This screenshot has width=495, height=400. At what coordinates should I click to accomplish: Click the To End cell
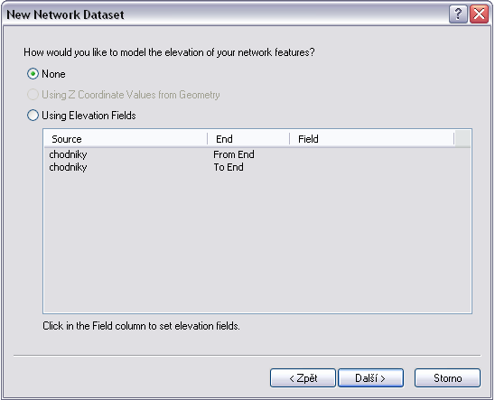pyautogui.click(x=229, y=167)
